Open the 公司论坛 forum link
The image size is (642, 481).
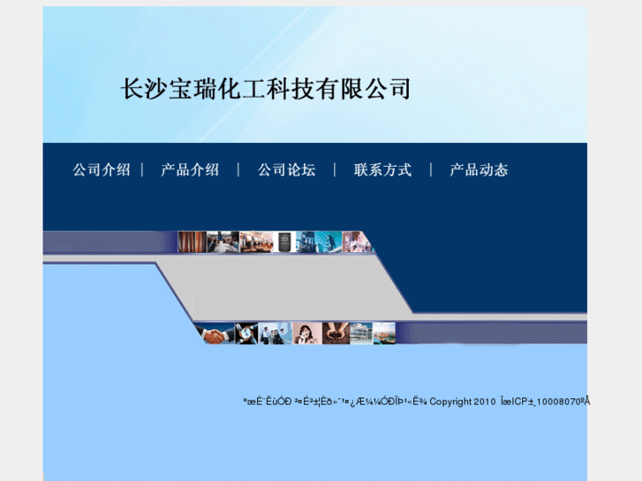pos(287,169)
